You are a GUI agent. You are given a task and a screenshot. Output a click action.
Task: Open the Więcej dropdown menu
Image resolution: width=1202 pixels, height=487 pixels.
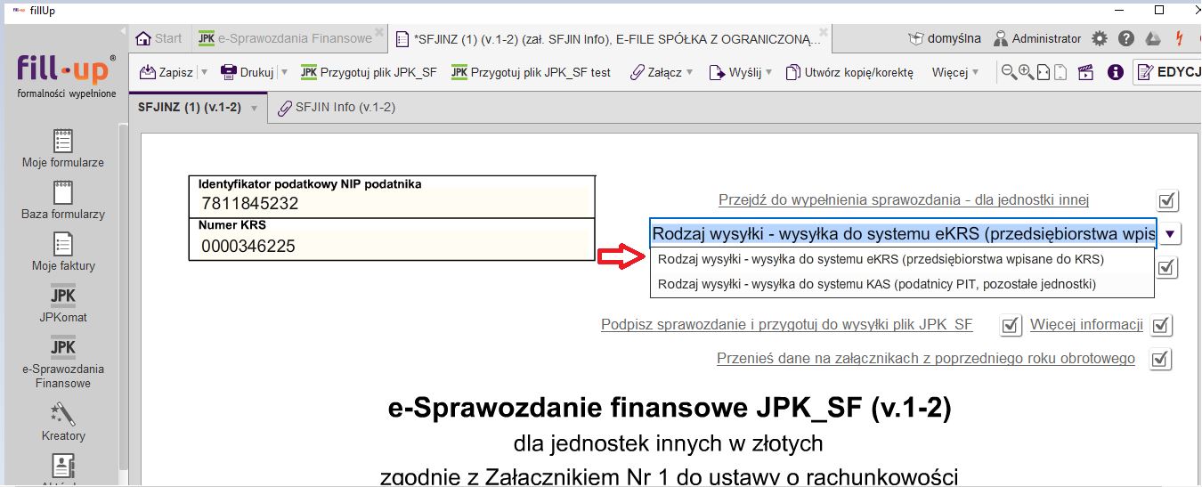click(954, 72)
